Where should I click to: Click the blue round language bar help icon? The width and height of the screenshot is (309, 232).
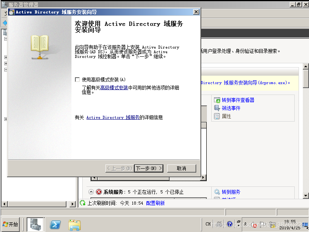[229, 224]
